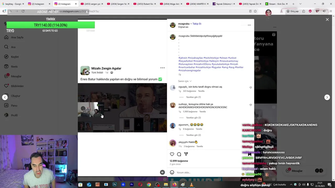Click 'Takip Et' to follow mzagrubu
This screenshot has width=335, height=188.
click(197, 24)
